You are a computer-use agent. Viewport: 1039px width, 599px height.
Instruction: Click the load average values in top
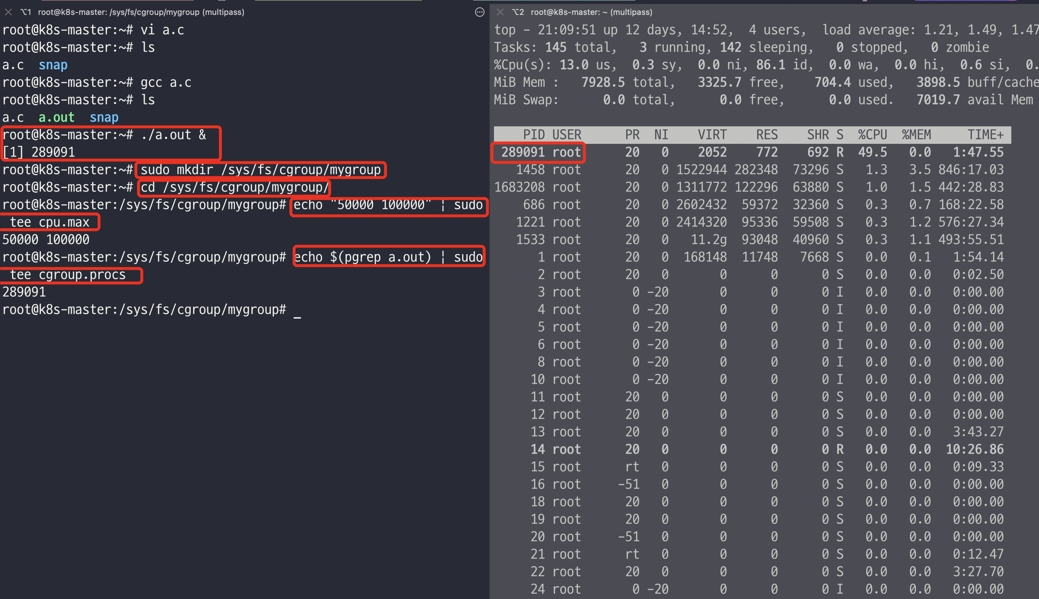(x=979, y=30)
